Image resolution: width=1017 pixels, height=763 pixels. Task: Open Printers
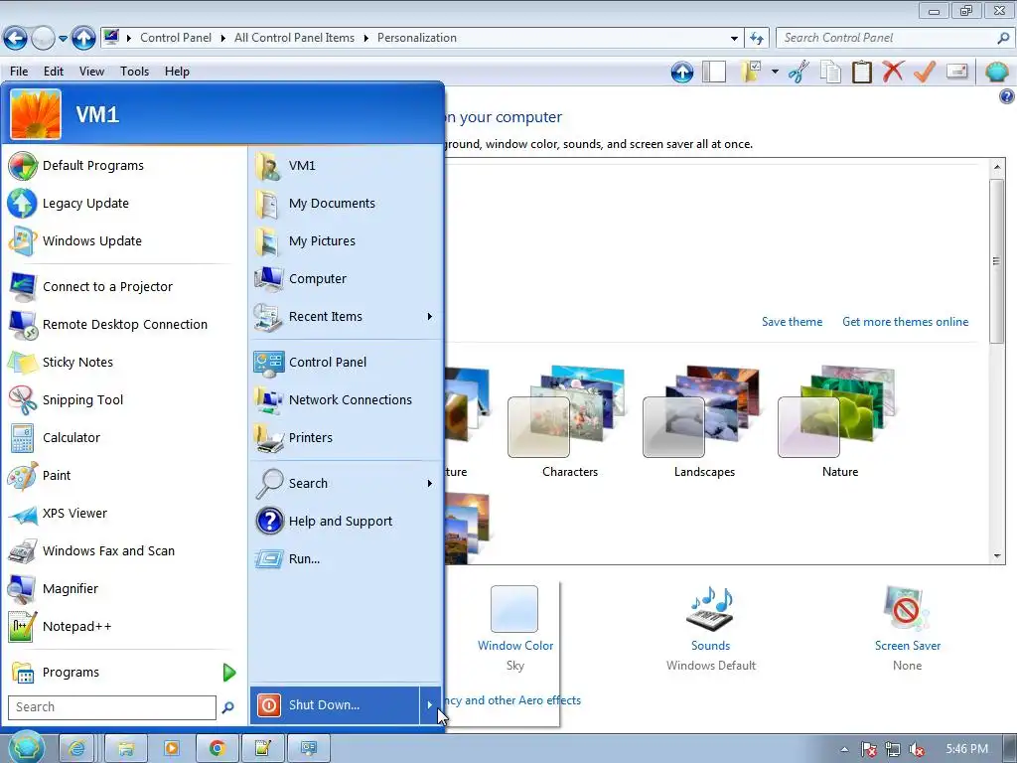(346, 437)
